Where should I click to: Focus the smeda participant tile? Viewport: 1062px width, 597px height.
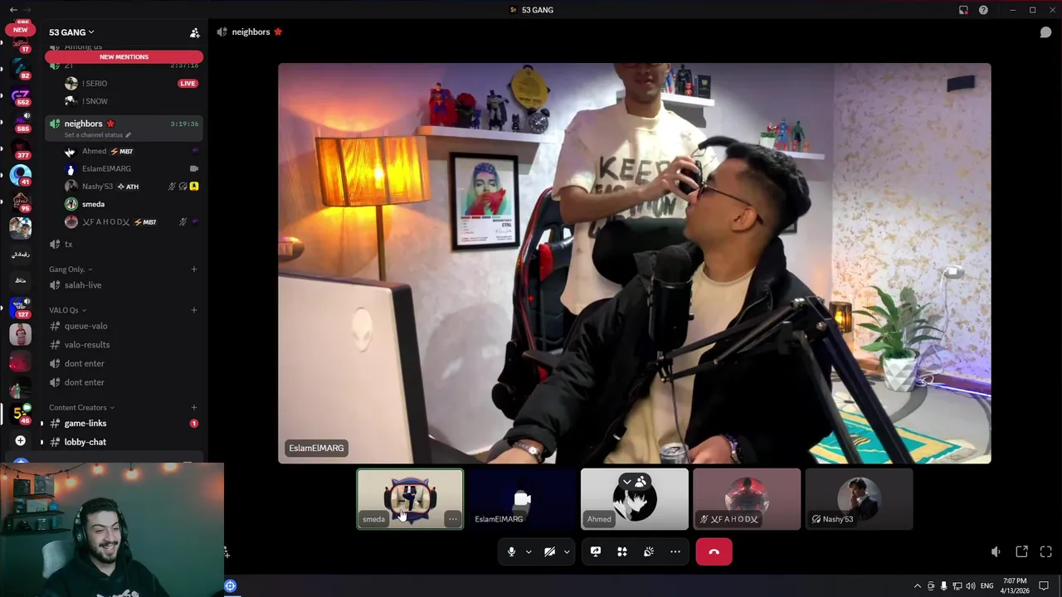410,498
